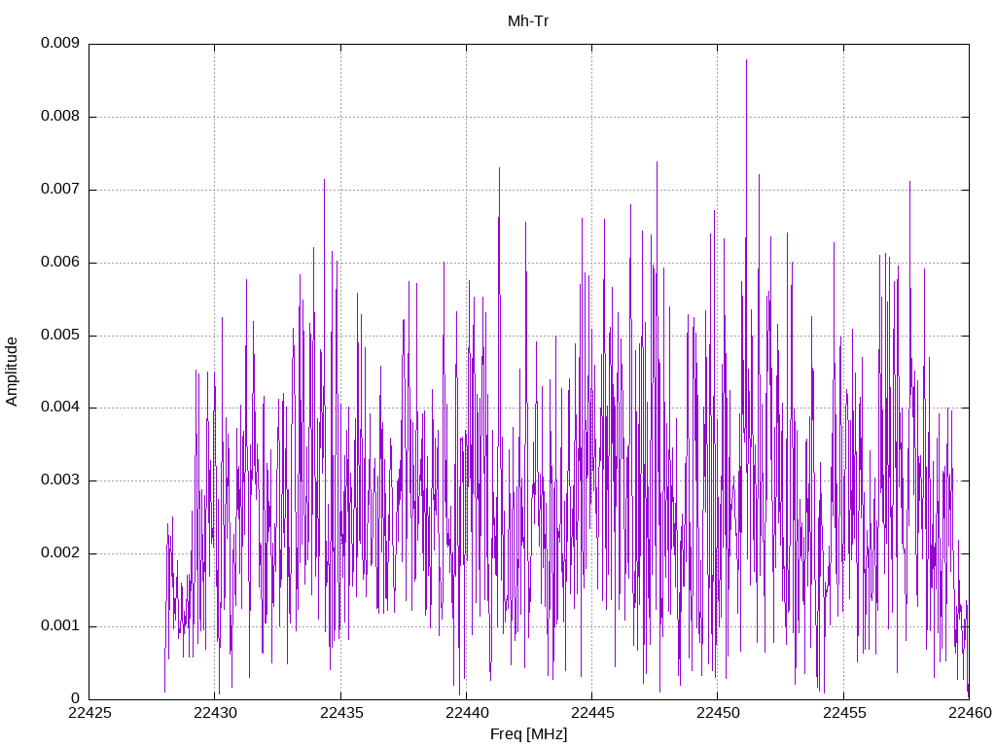Click x-axis tick value 22435
The width and height of the screenshot is (996, 747).
[x=341, y=713]
